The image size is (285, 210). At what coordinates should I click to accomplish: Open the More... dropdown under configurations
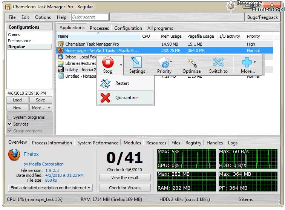point(41,108)
